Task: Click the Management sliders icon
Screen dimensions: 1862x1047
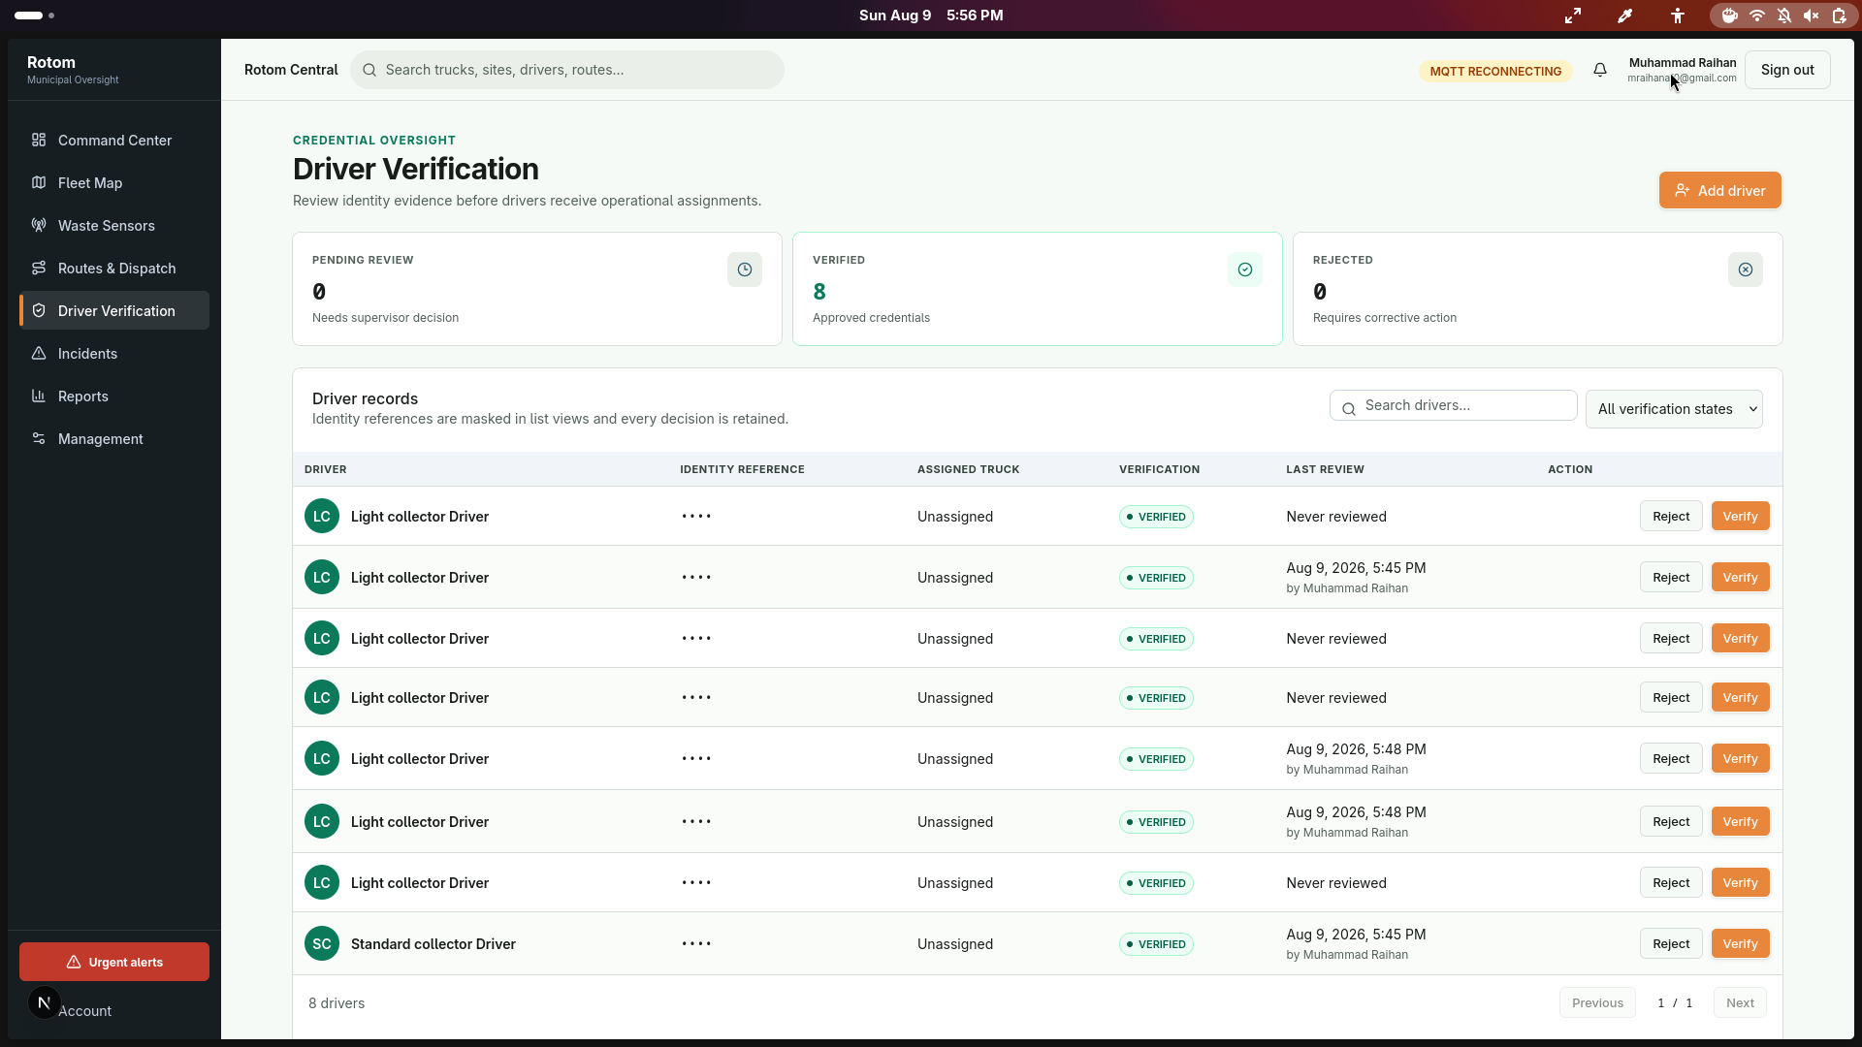Action: (x=39, y=438)
